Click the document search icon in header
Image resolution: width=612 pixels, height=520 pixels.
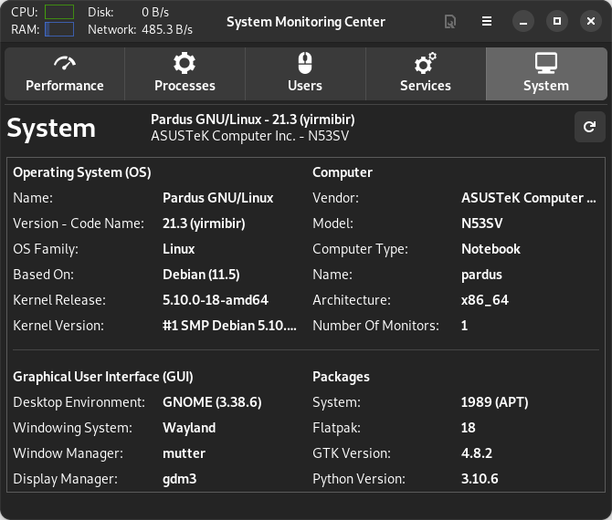coord(450,21)
